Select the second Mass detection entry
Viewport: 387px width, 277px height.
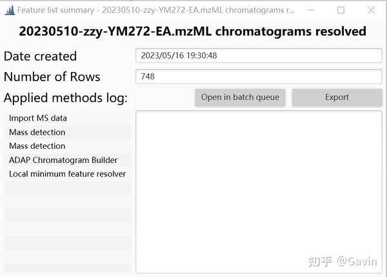click(x=37, y=146)
